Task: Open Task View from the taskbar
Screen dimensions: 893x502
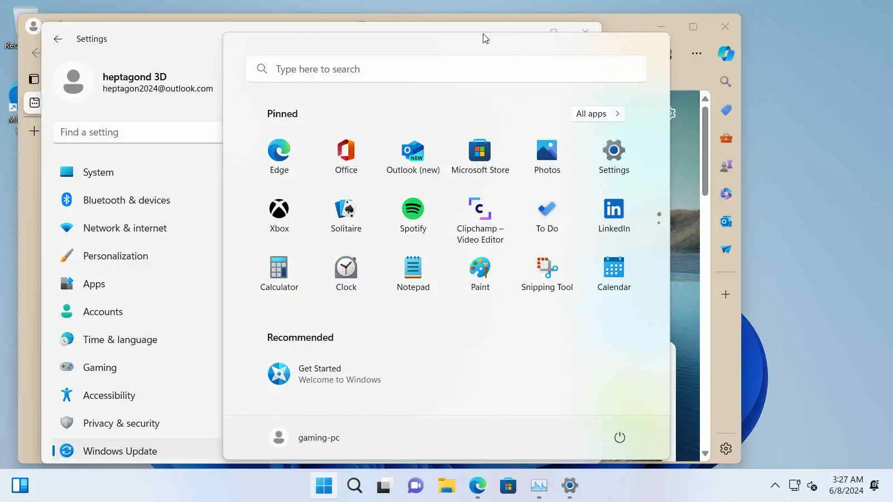Action: [x=385, y=485]
